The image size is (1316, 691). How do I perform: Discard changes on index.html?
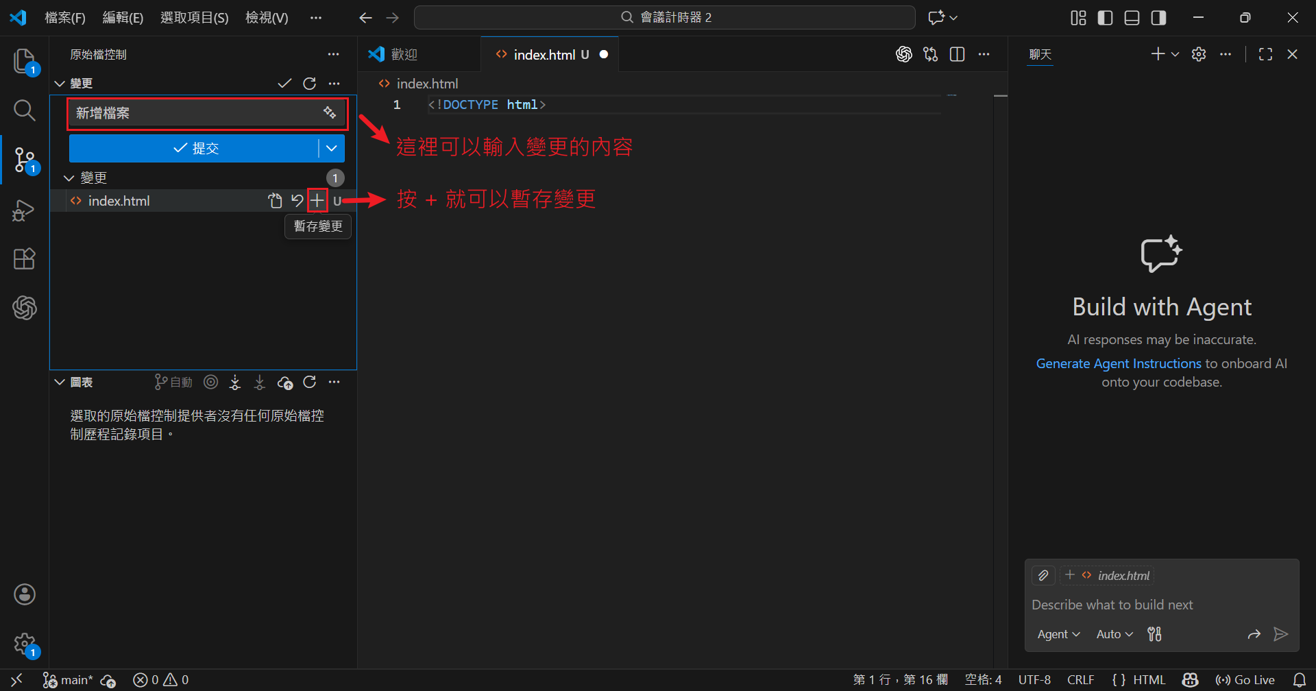click(297, 201)
